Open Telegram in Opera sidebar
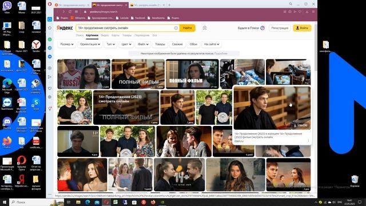The width and height of the screenshot is (366, 206). (50, 48)
